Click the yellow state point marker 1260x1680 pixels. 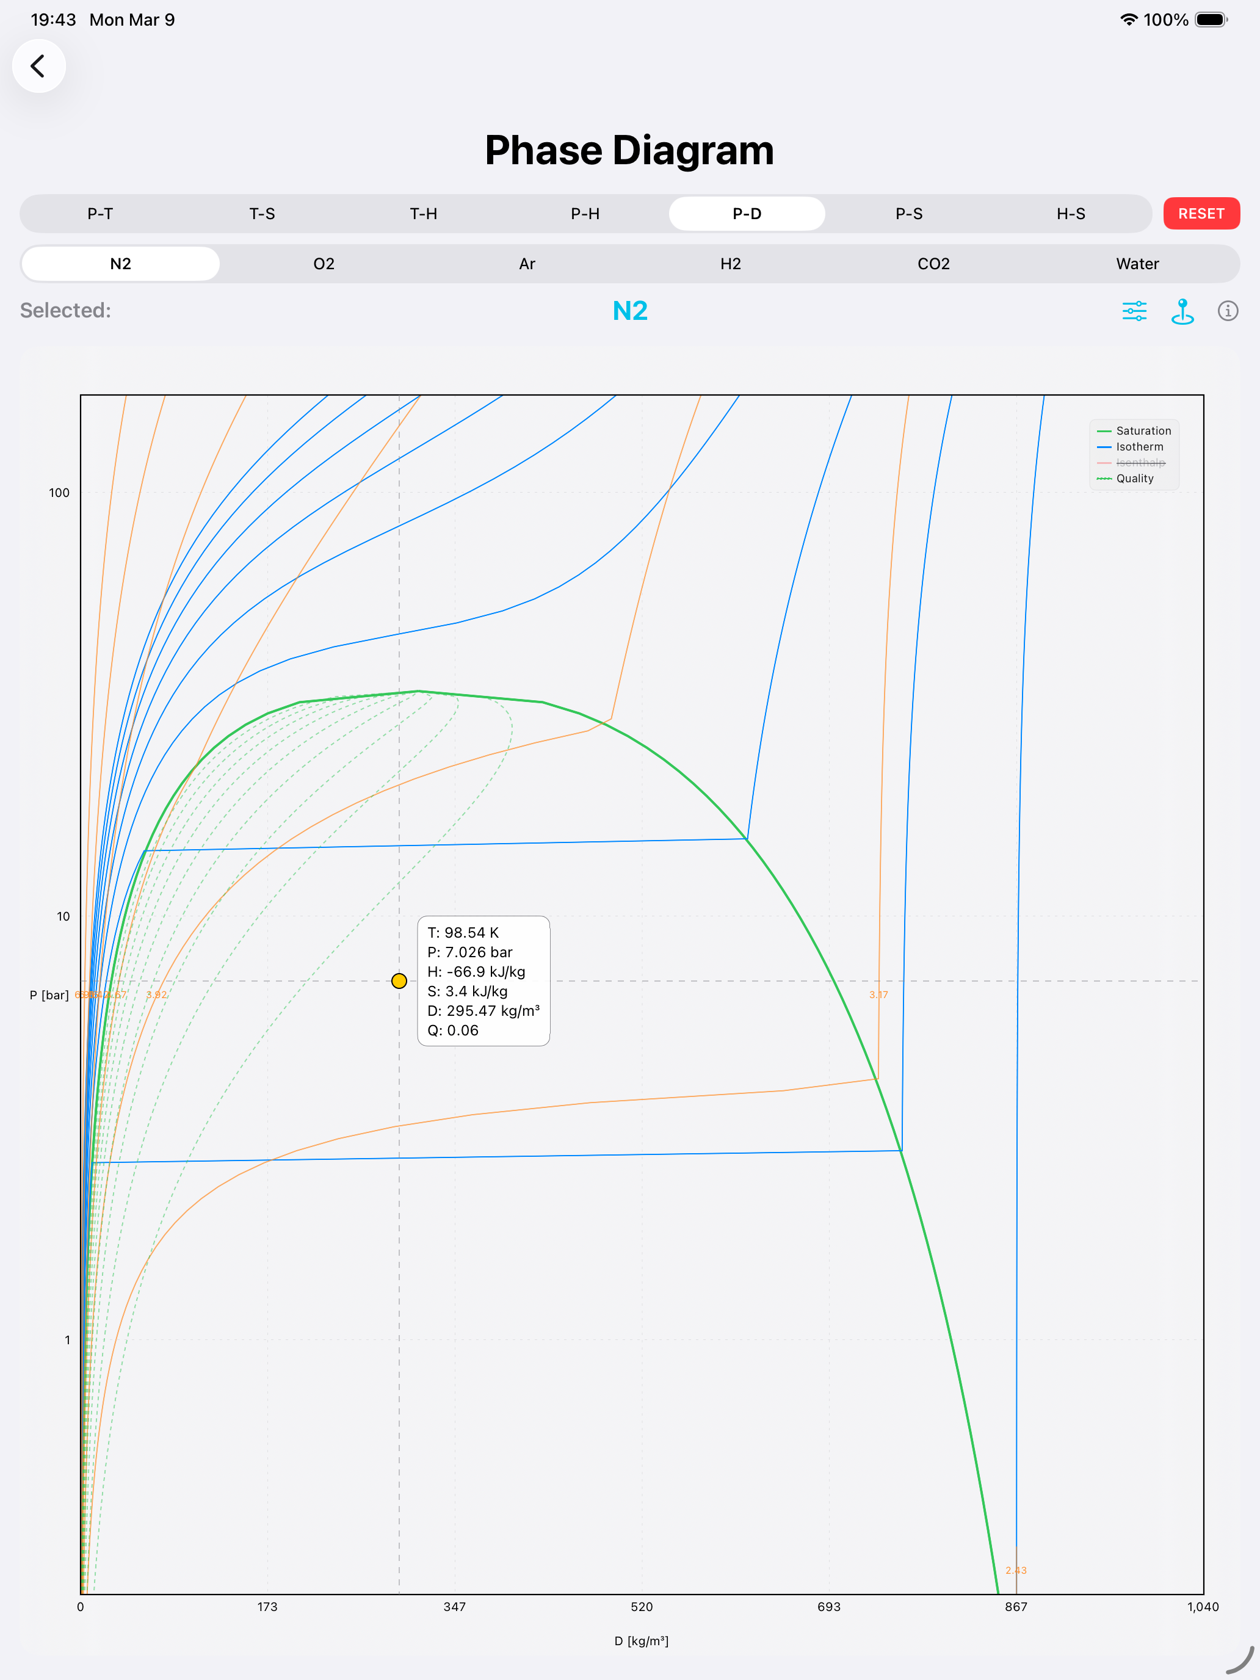point(399,980)
